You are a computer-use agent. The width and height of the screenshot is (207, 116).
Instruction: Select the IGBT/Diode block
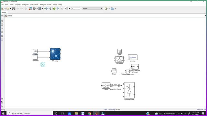click(x=119, y=59)
